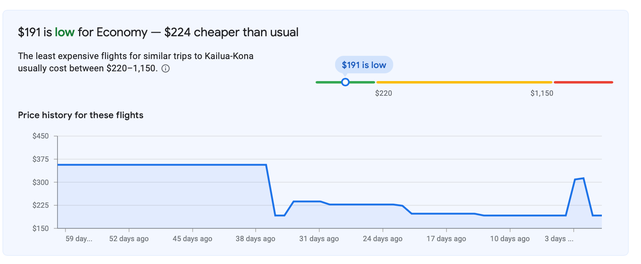Click the truncated "3 days ..." axis label
The image size is (641, 264).
(559, 239)
